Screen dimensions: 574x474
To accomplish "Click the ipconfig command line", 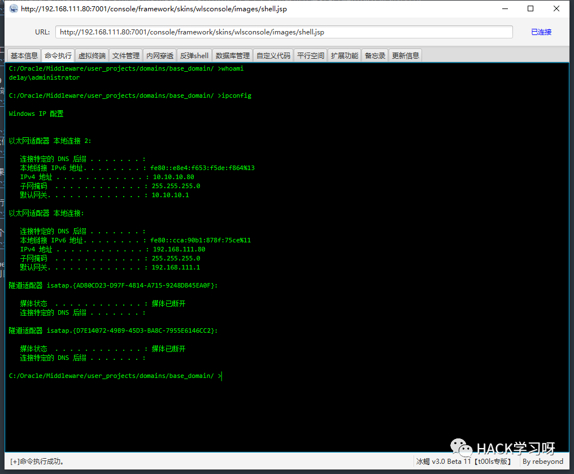I will [130, 95].
